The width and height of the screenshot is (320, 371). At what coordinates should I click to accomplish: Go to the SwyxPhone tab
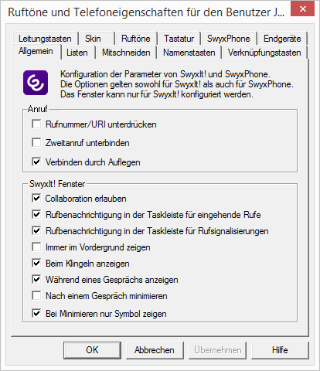[229, 39]
